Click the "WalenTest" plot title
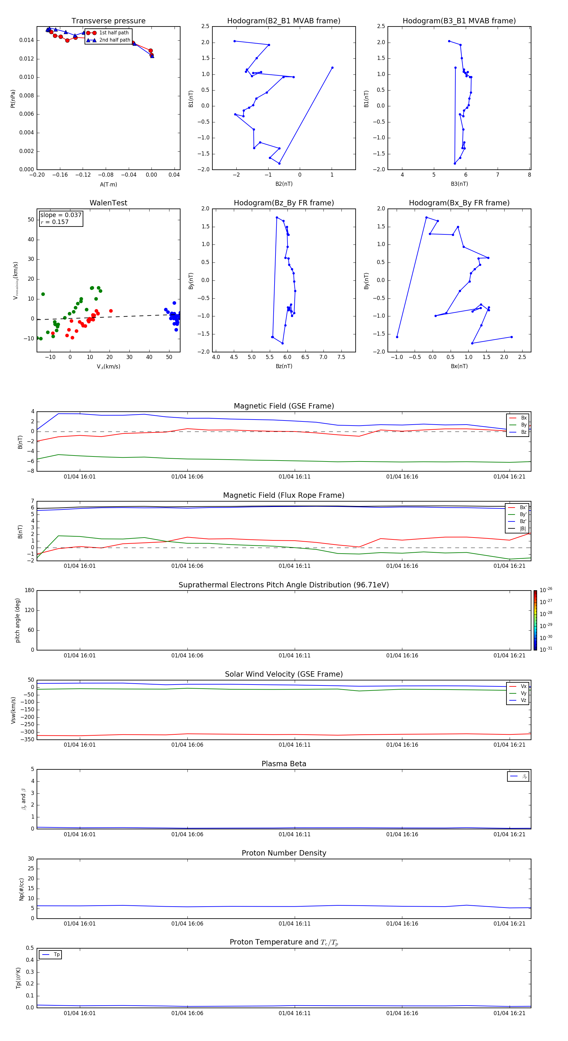The image size is (568, 1041). pyautogui.click(x=108, y=203)
